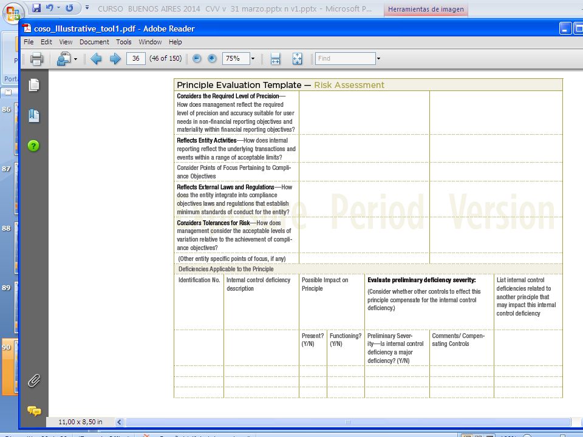
Task: Click the page number field showing 36
Action: click(x=135, y=58)
